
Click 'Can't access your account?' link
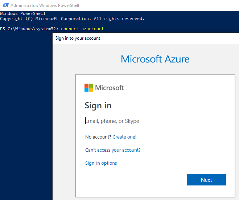coord(113,150)
